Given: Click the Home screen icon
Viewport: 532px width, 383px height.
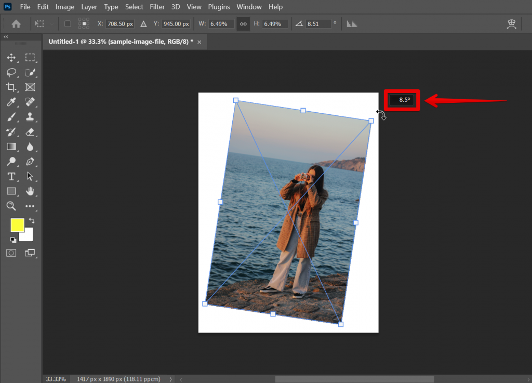Looking at the screenshot, I should (16, 23).
